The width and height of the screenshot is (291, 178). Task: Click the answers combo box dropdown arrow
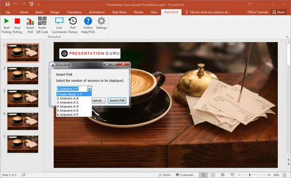click(x=90, y=89)
